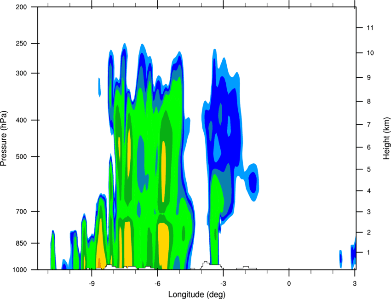Click the 250 pressure axis label
The image size is (391, 299).
(x=21, y=43)
